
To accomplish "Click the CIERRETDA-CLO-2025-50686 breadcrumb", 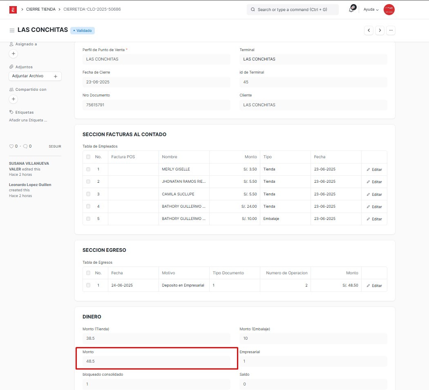I will [x=92, y=9].
